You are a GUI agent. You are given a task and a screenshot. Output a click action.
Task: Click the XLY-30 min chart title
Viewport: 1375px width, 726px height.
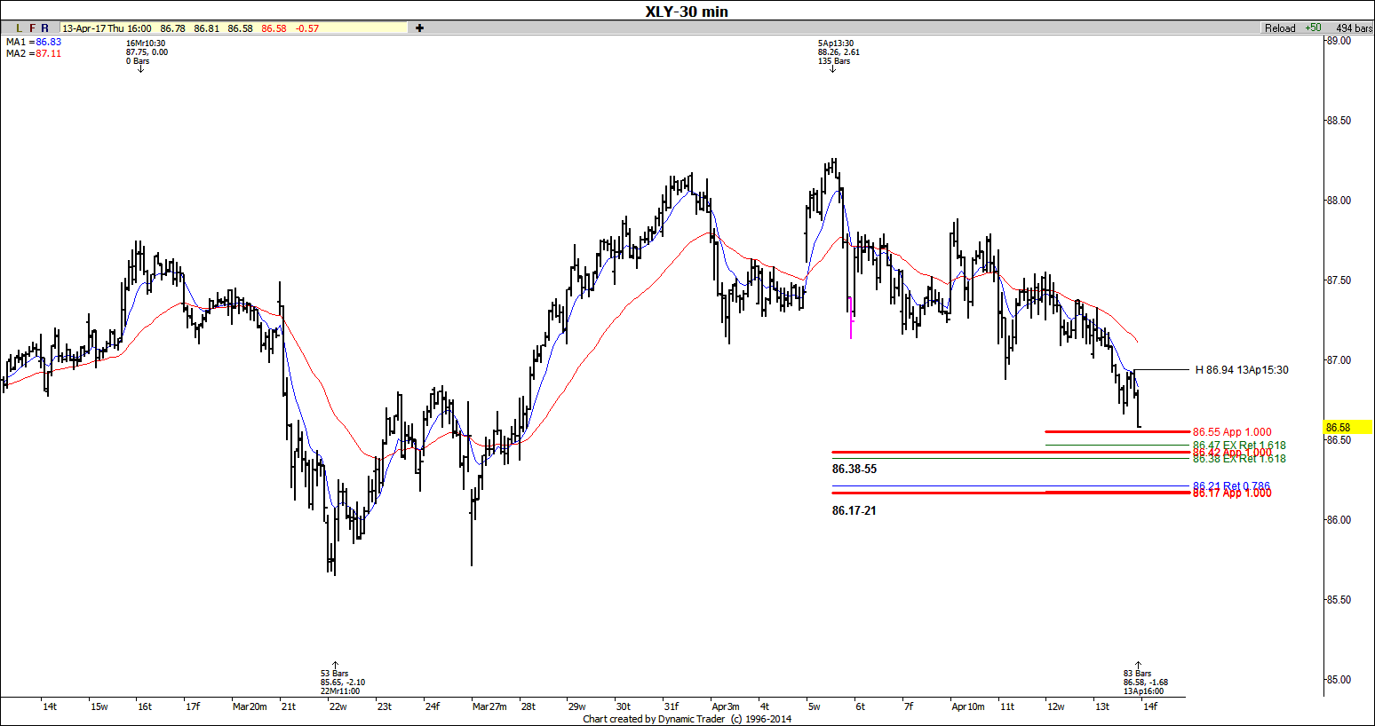point(687,12)
